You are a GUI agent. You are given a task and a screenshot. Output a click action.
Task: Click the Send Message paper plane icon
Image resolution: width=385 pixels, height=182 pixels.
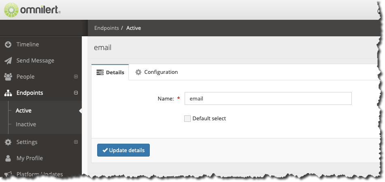point(8,61)
